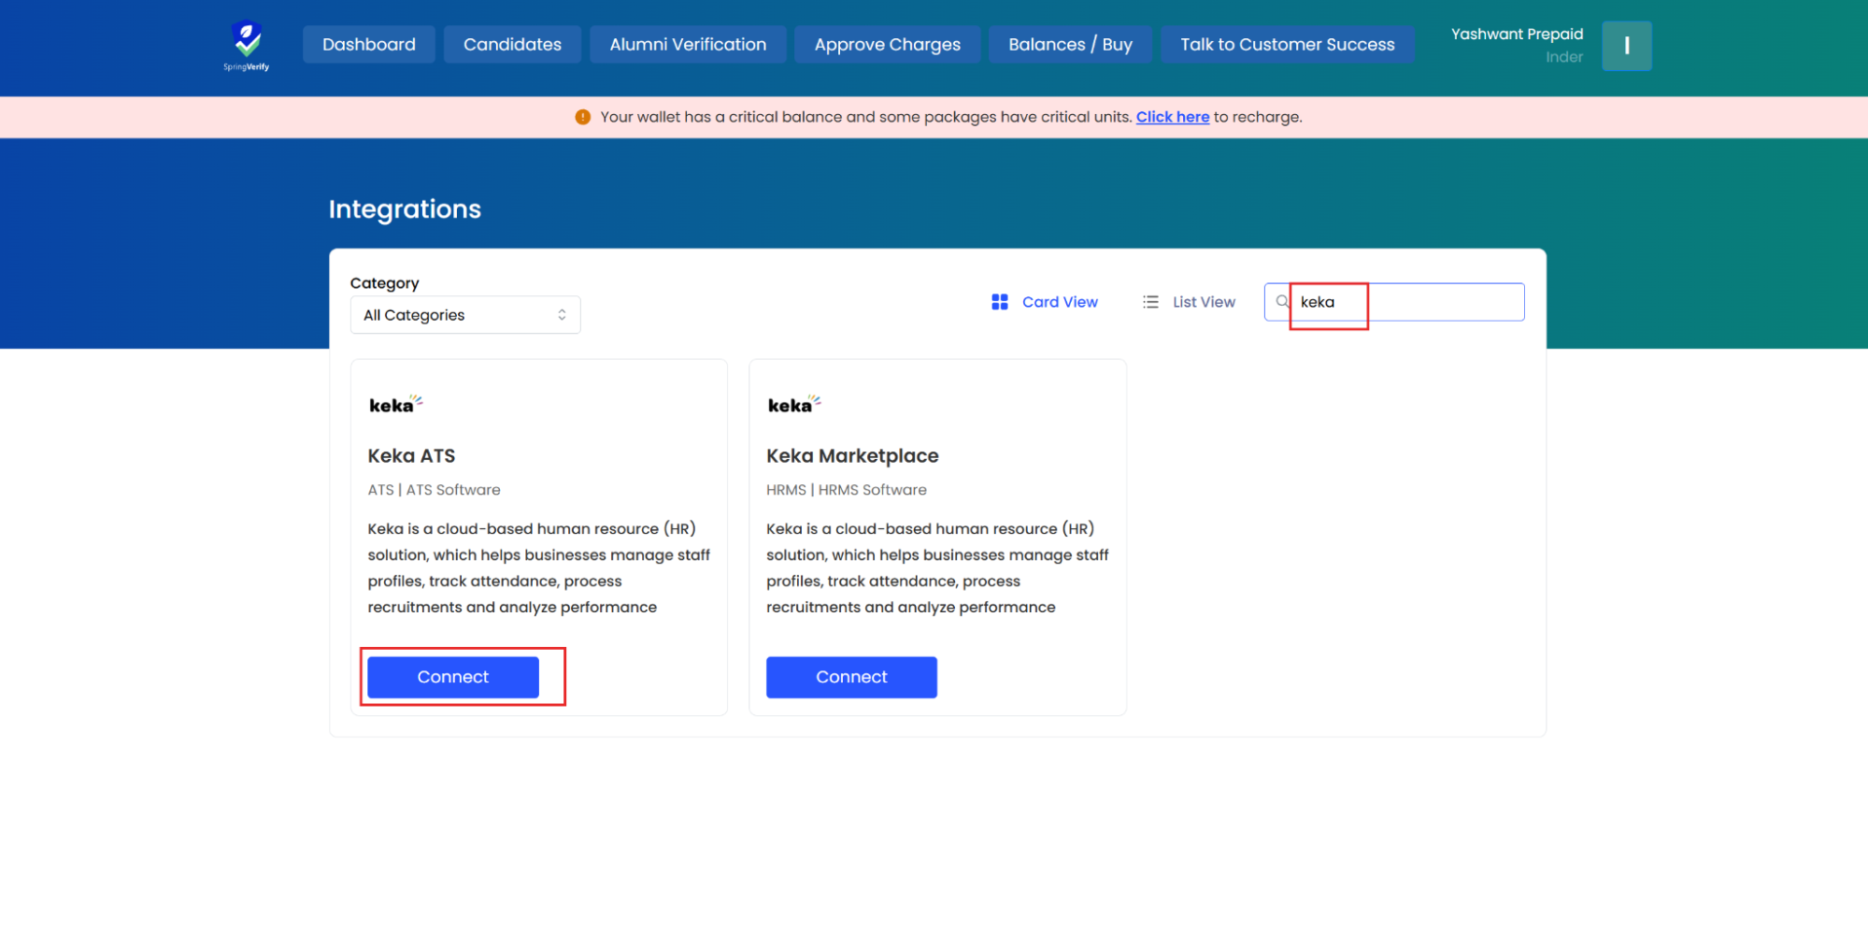The width and height of the screenshot is (1868, 933).
Task: Connect the Keka ATS integration
Action: point(452,677)
